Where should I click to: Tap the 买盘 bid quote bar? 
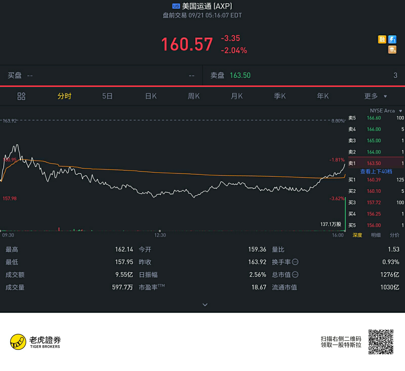[x=101, y=75]
